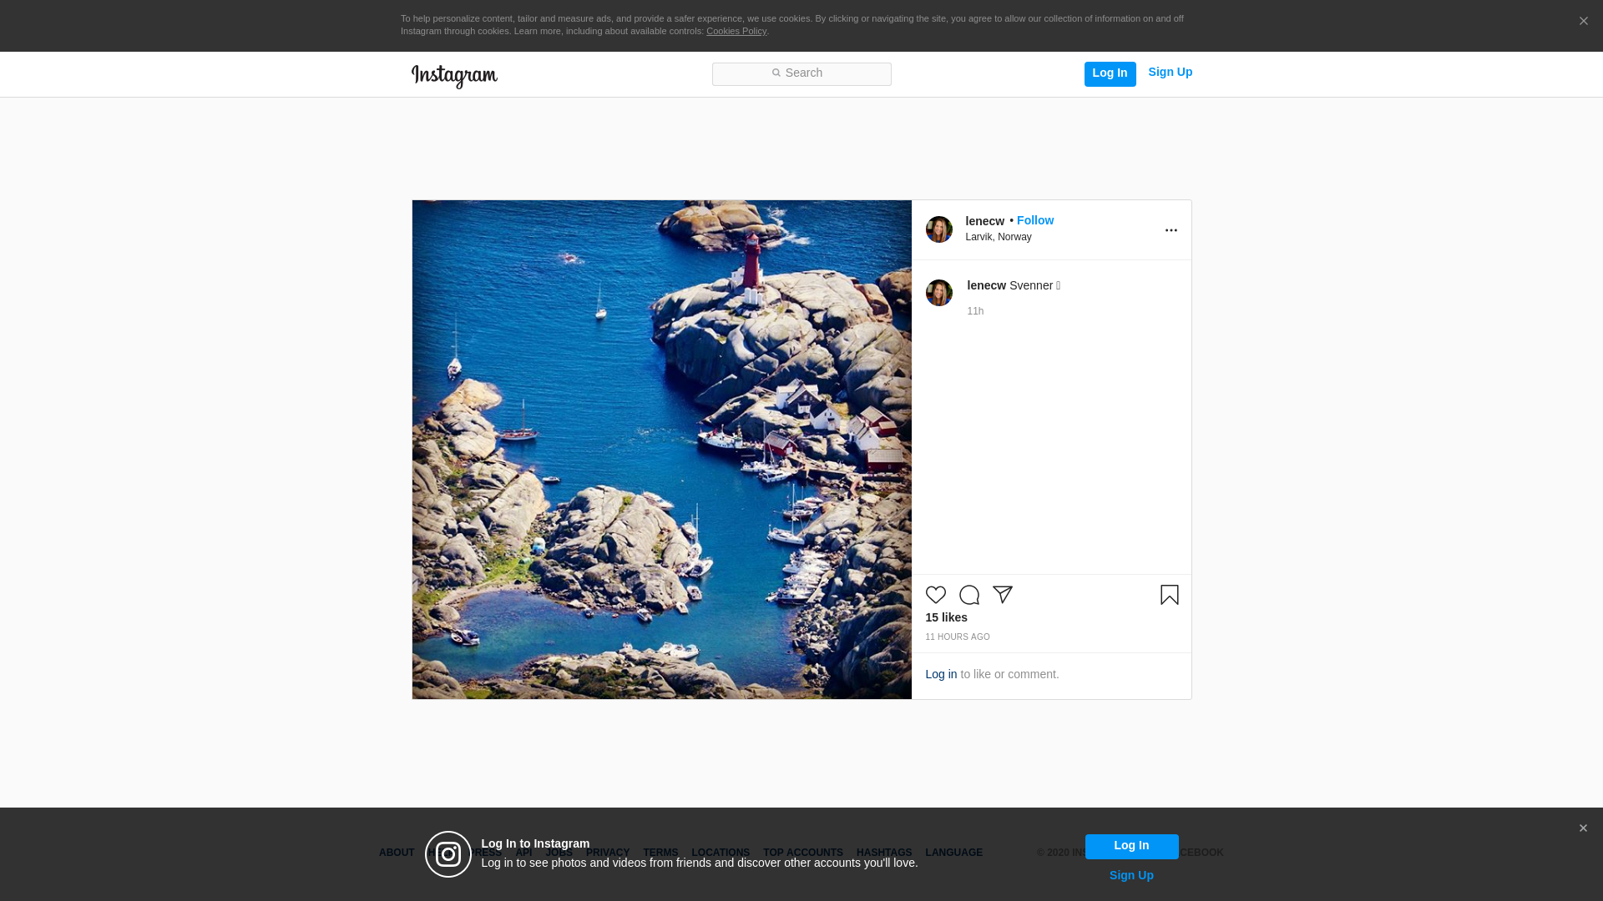This screenshot has height=901, width=1603.
Task: Open lenecw username in post header
Action: coord(985,222)
